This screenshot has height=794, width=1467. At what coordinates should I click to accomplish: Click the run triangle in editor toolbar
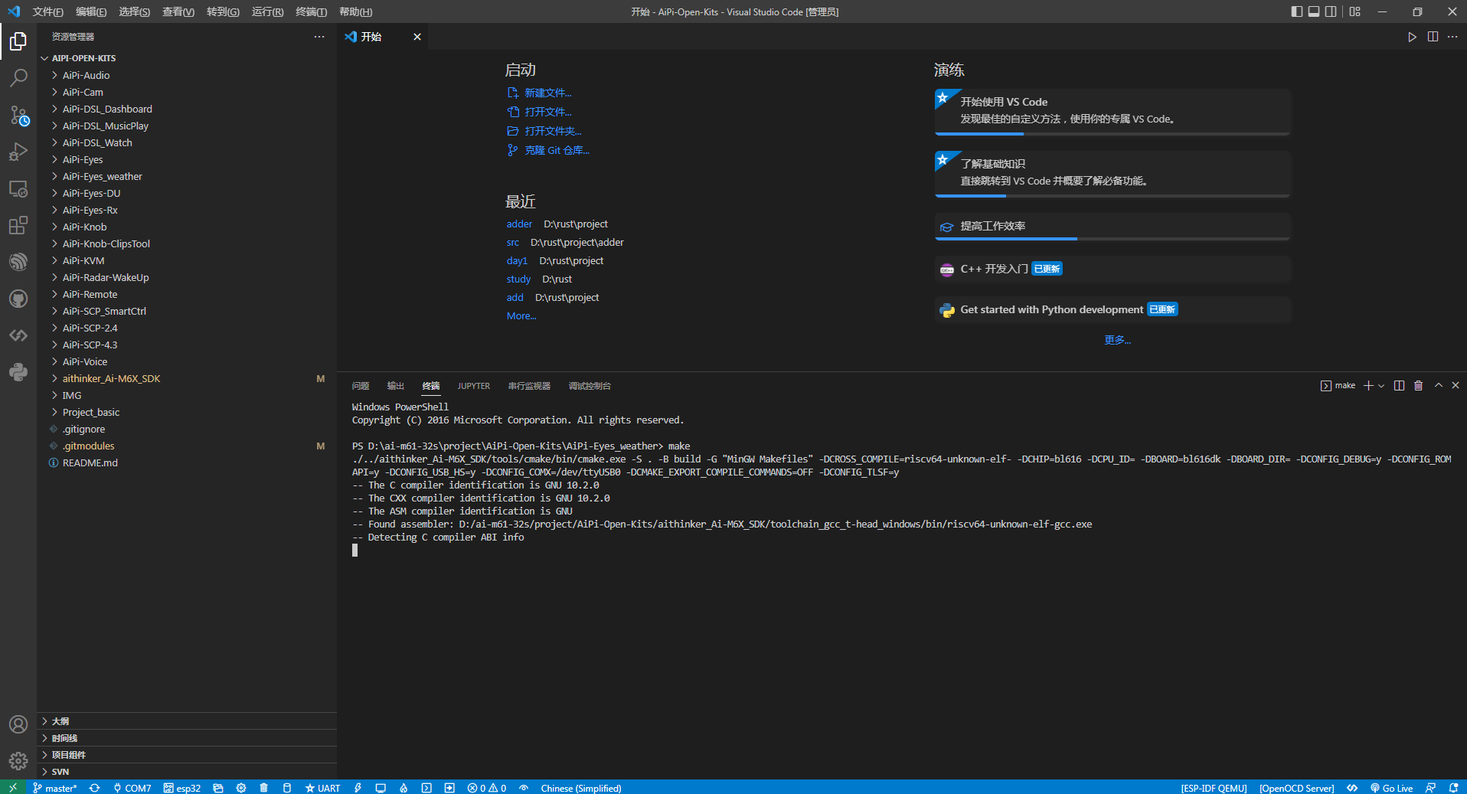click(1412, 37)
